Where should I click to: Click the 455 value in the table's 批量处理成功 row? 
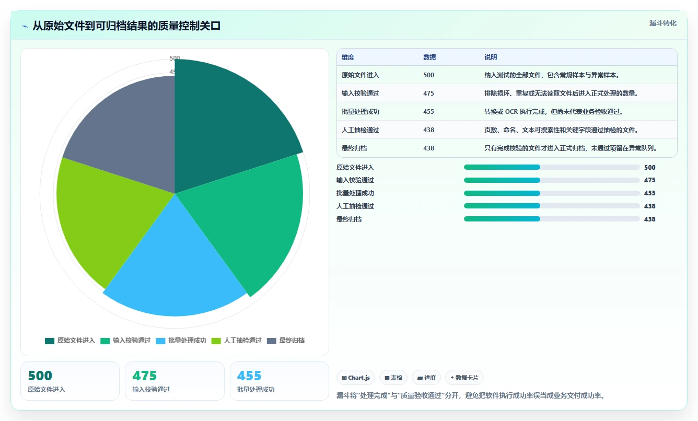tap(428, 112)
